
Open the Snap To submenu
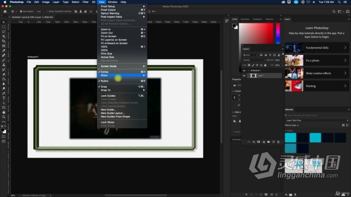pos(122,90)
